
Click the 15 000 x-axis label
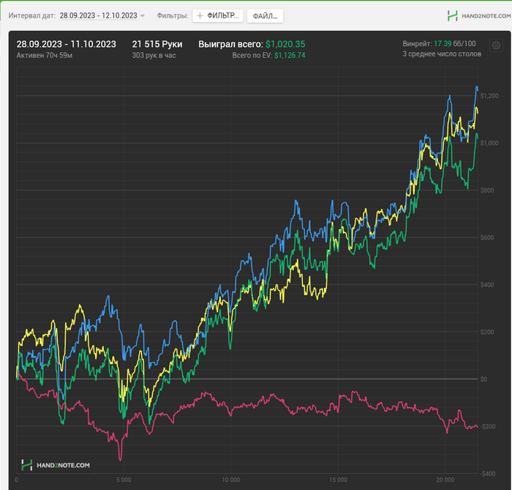(338, 480)
